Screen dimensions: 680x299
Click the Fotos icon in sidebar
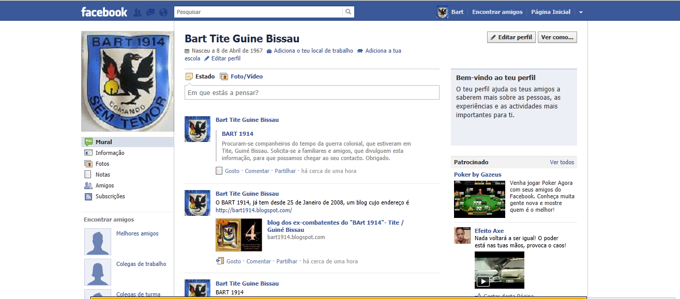[88, 164]
